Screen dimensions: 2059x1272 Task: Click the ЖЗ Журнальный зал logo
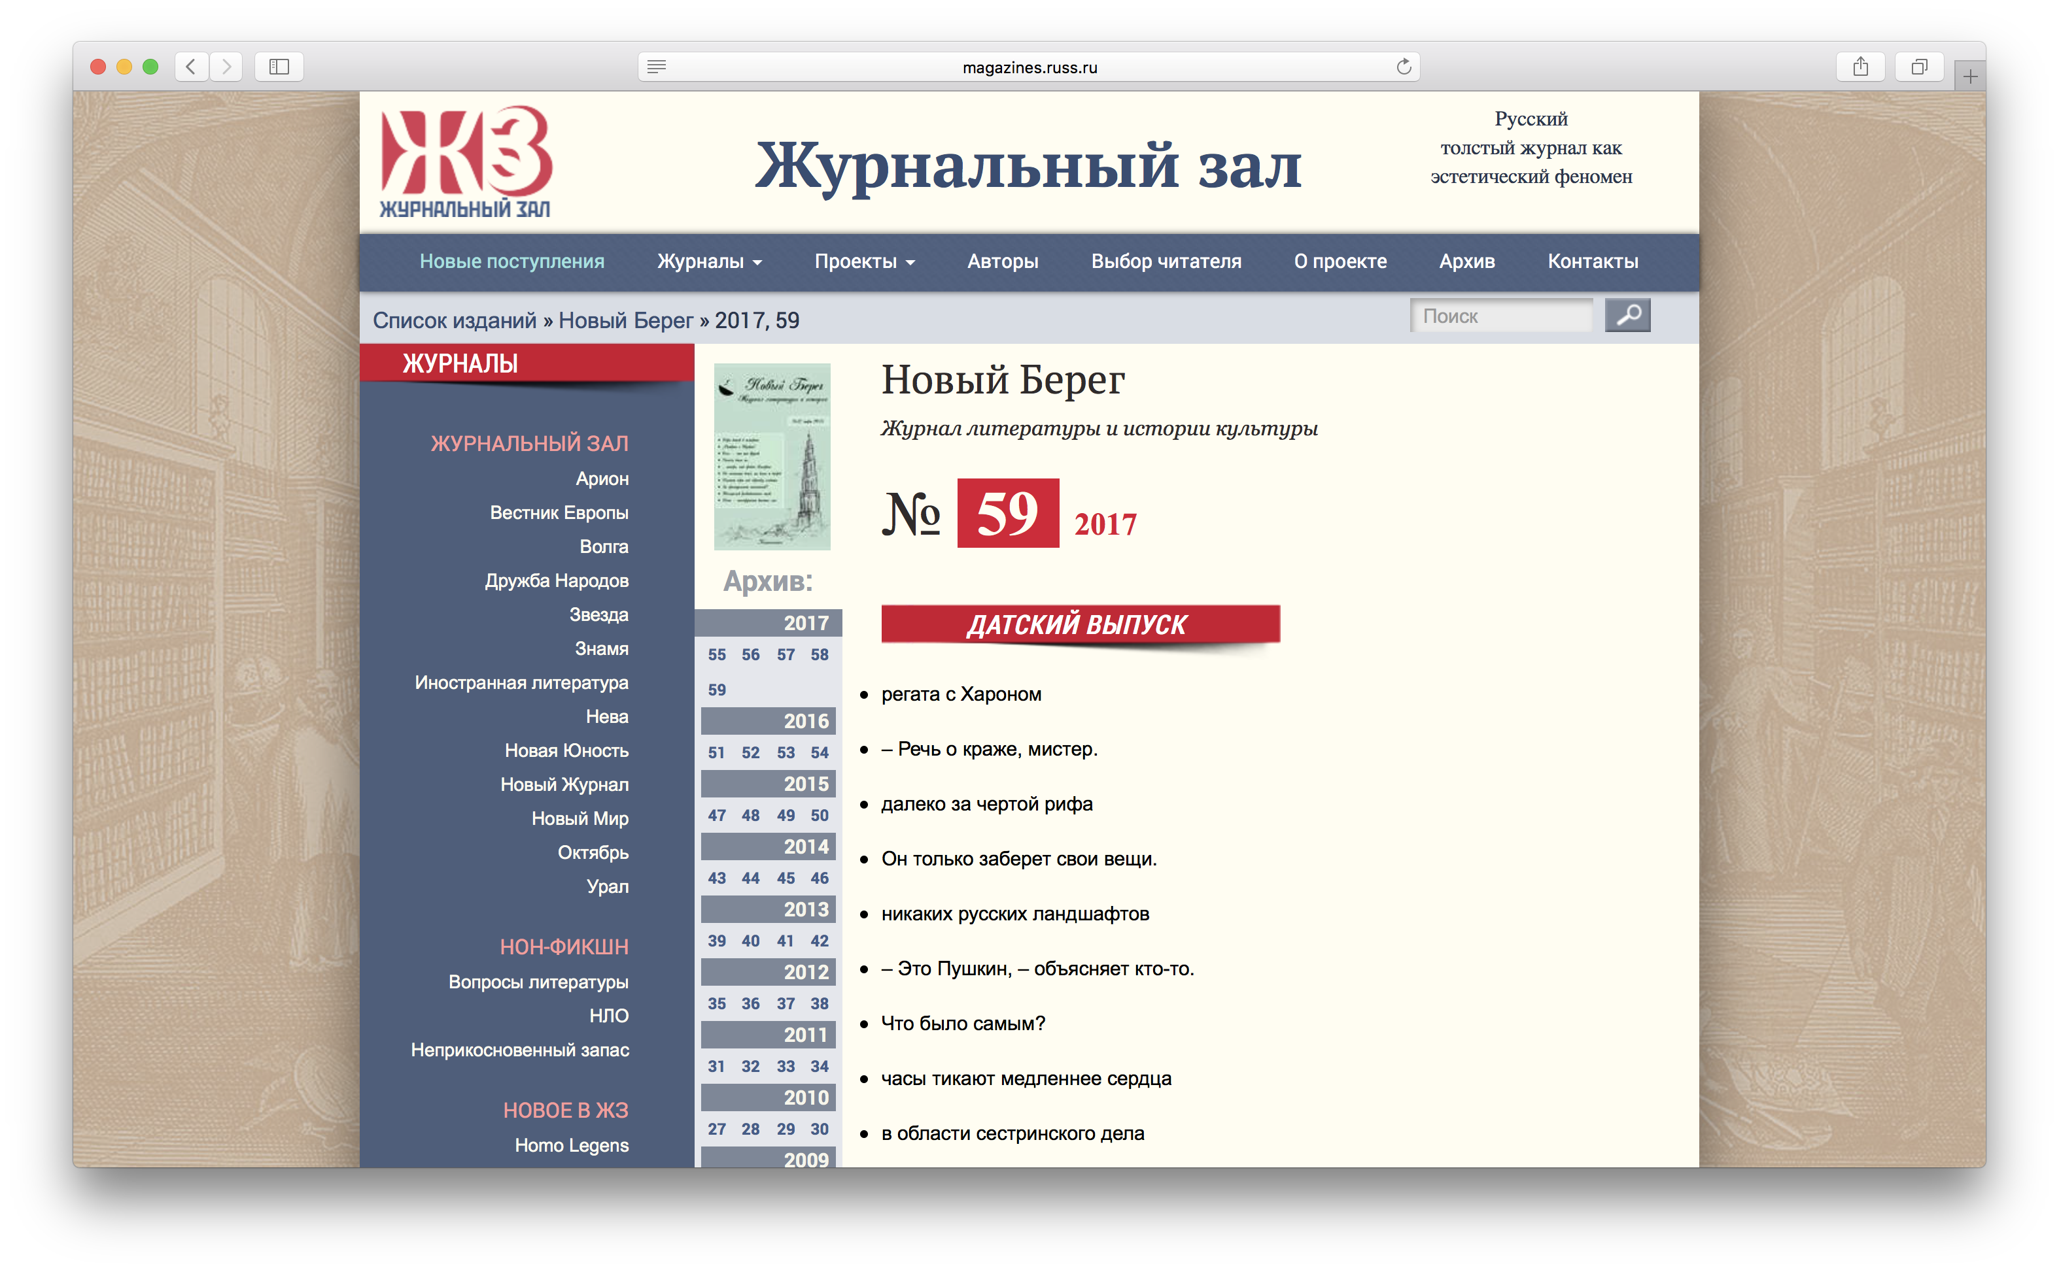(466, 161)
